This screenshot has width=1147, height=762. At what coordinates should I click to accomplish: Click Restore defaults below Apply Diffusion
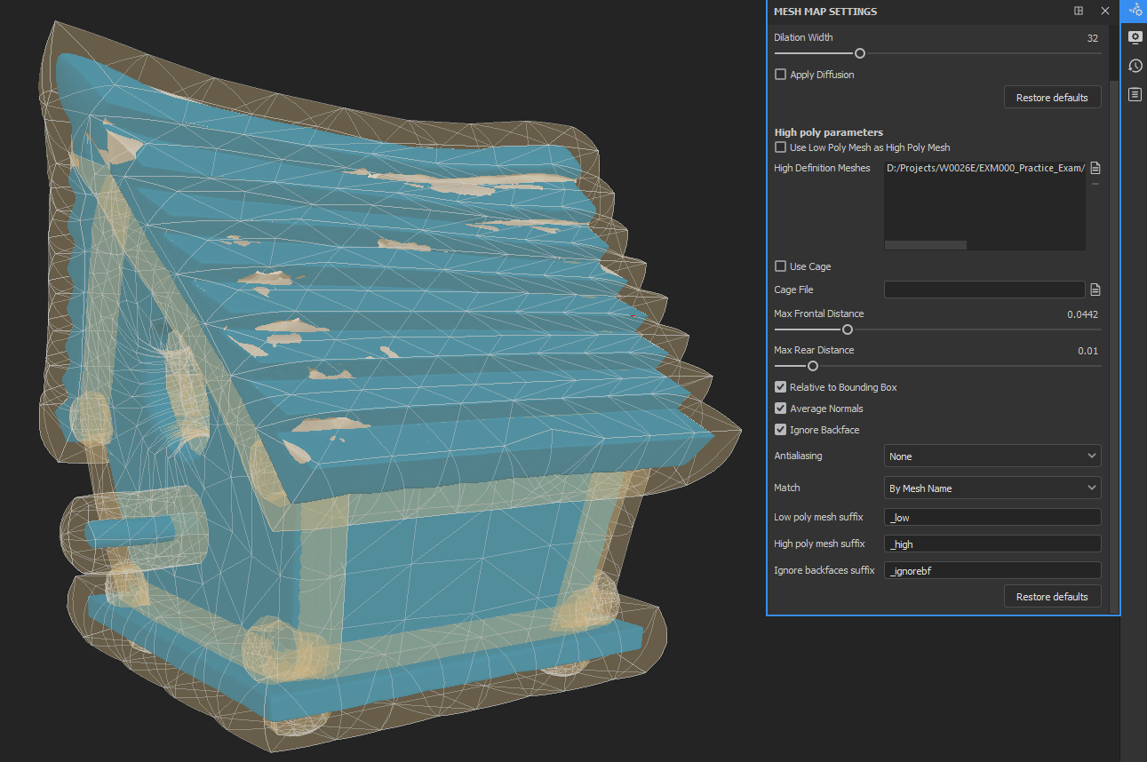click(1052, 97)
